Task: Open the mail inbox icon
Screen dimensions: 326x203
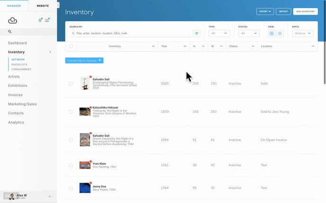Action: click(47, 20)
